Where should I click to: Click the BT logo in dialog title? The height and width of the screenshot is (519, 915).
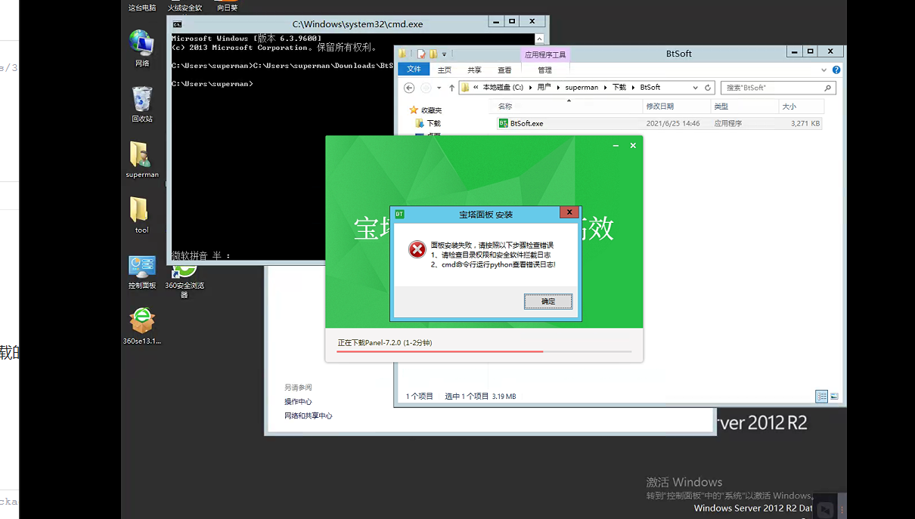[x=399, y=214]
